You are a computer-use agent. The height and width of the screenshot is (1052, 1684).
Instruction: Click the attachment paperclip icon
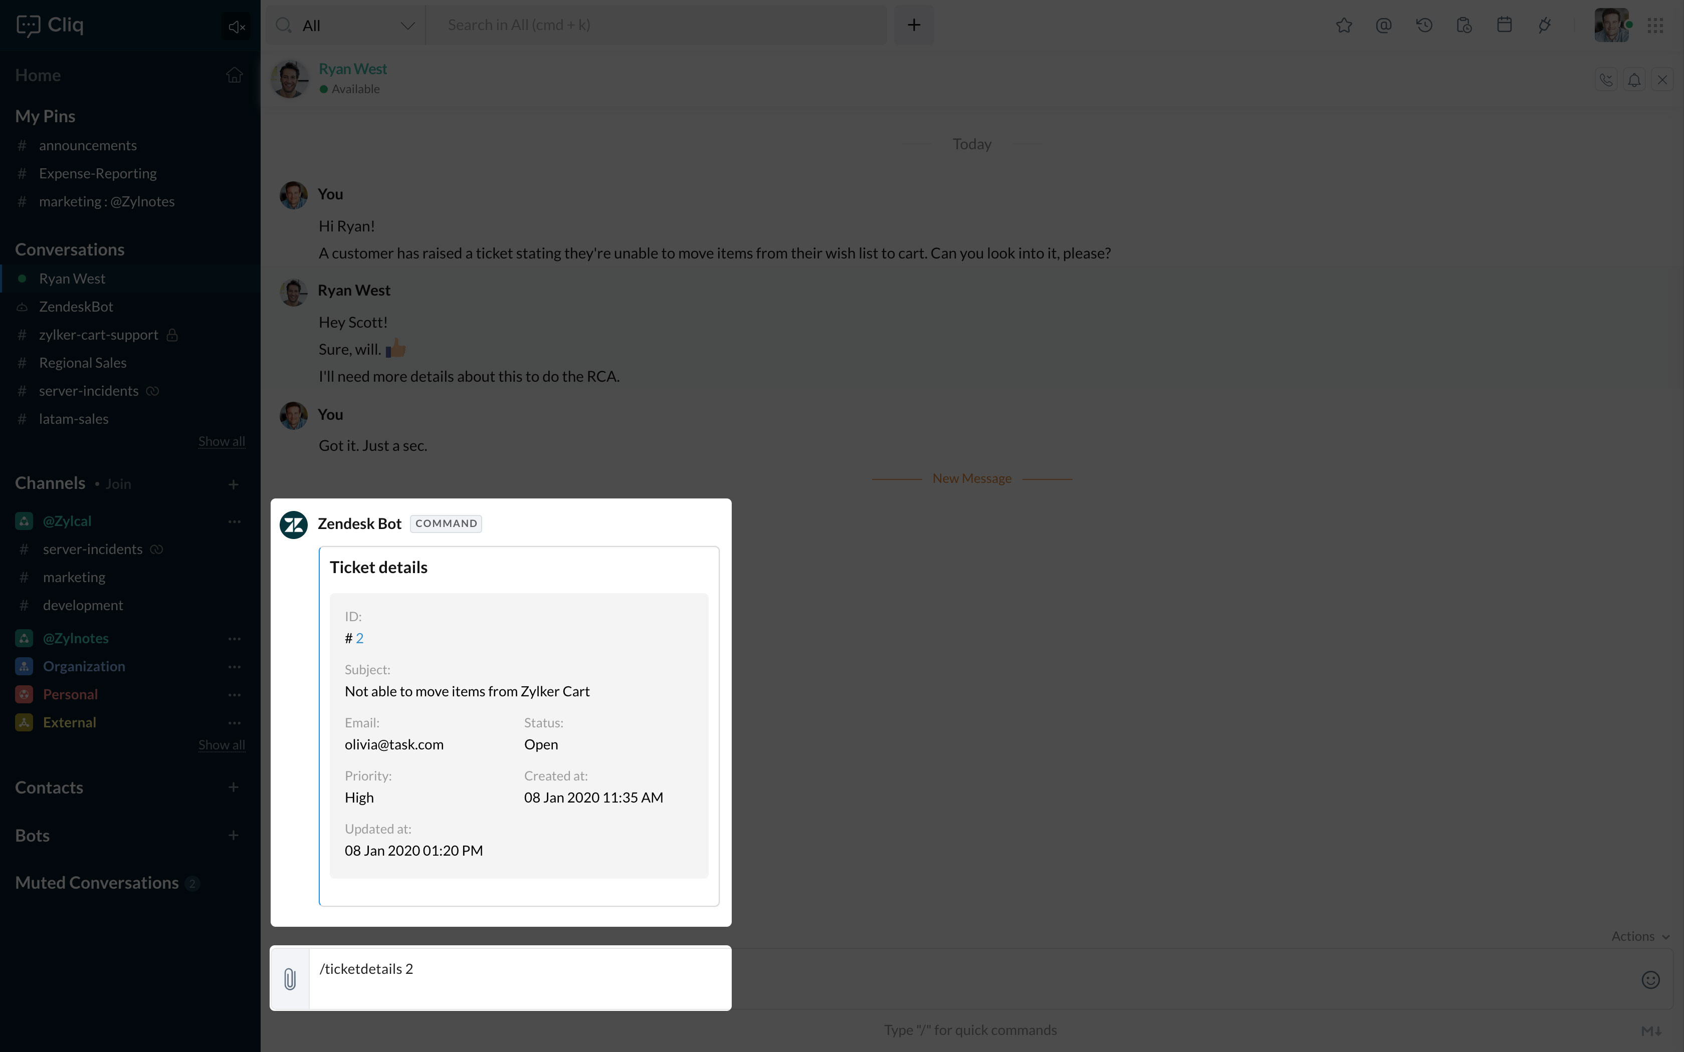[290, 979]
